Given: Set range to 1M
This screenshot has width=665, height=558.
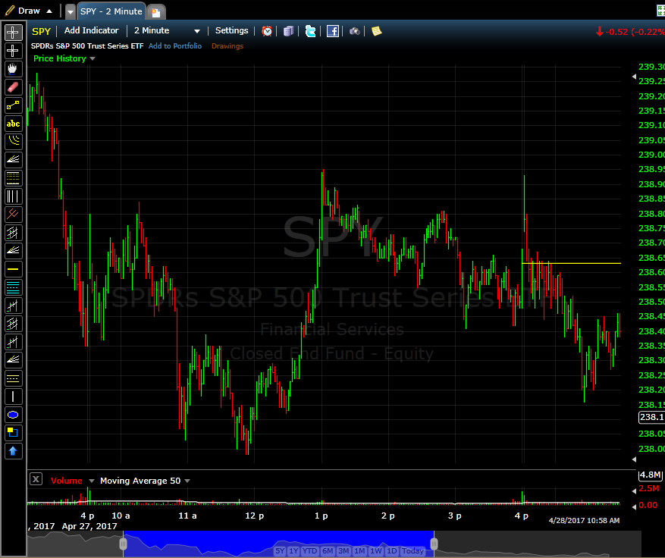Looking at the screenshot, I should coord(359,550).
